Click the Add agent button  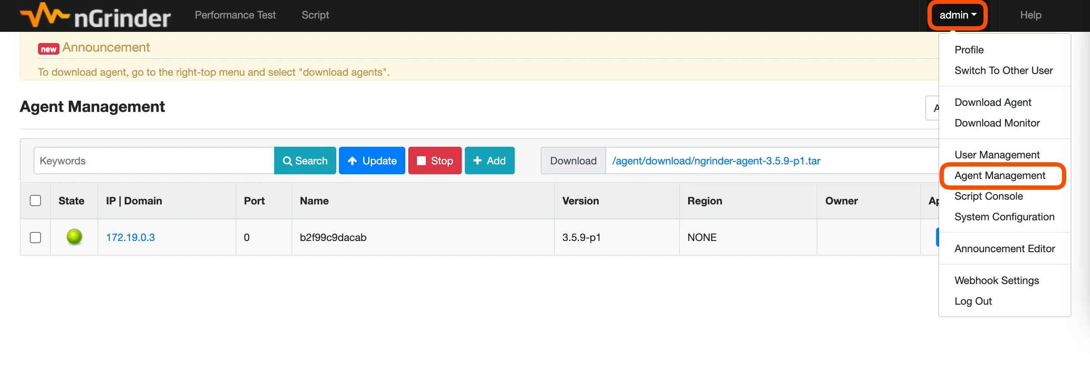coord(489,161)
